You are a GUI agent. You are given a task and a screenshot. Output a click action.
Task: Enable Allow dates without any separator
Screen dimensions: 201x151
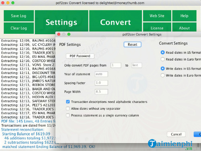(x=68, y=108)
